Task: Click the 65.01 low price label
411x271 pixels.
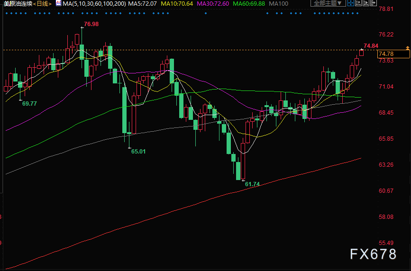Action: 139,151
